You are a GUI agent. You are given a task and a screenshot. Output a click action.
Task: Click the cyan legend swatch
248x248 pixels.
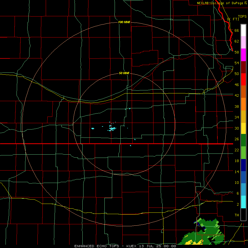coord(243,202)
